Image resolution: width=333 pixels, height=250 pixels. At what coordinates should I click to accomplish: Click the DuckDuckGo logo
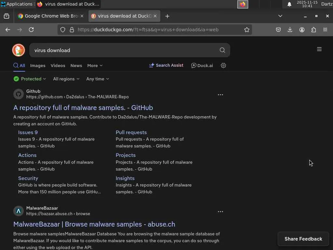19,50
